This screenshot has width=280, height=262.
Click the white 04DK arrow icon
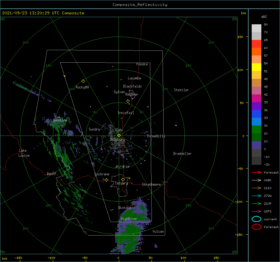256,180
